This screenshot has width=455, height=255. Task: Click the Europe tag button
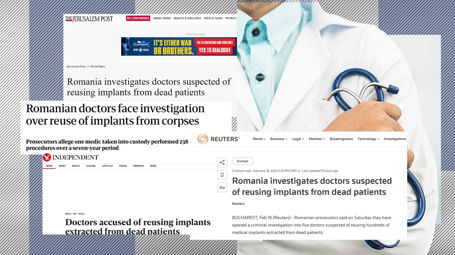click(x=243, y=161)
